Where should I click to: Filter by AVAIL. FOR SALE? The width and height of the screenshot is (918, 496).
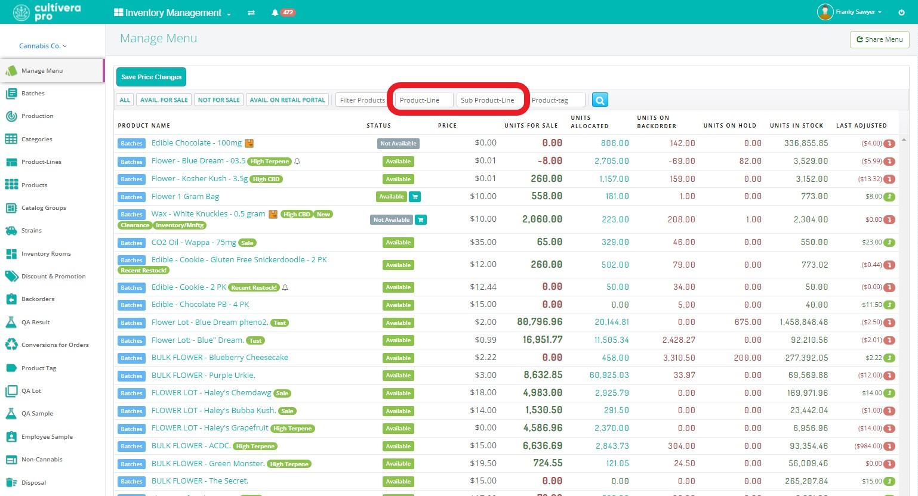point(164,100)
